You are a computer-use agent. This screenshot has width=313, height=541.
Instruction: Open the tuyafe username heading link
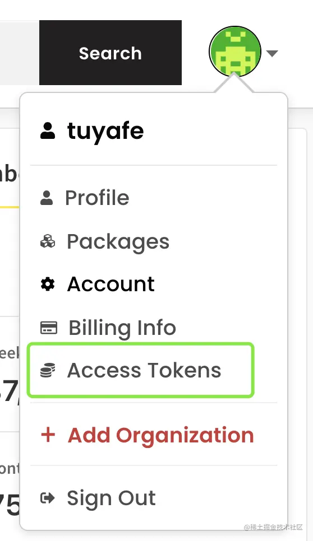pyautogui.click(x=105, y=132)
